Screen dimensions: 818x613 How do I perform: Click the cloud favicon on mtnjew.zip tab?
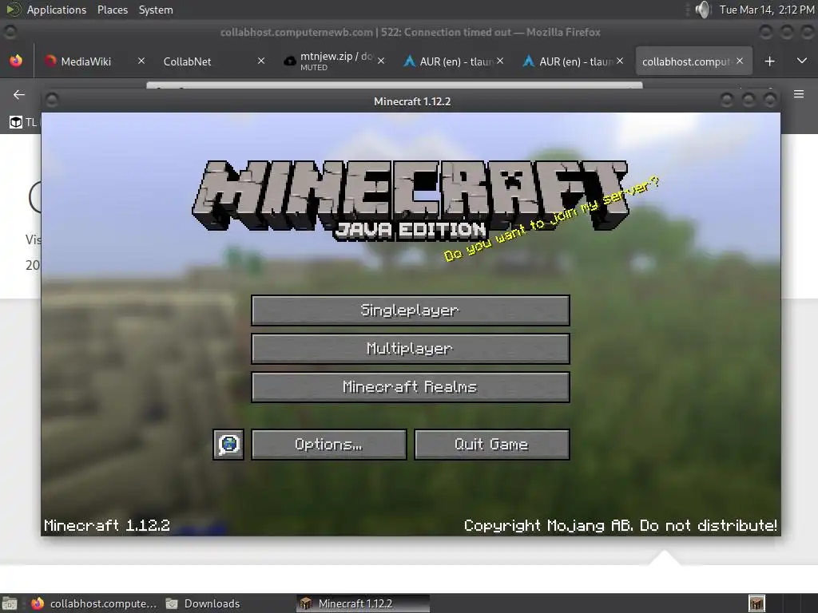click(289, 61)
